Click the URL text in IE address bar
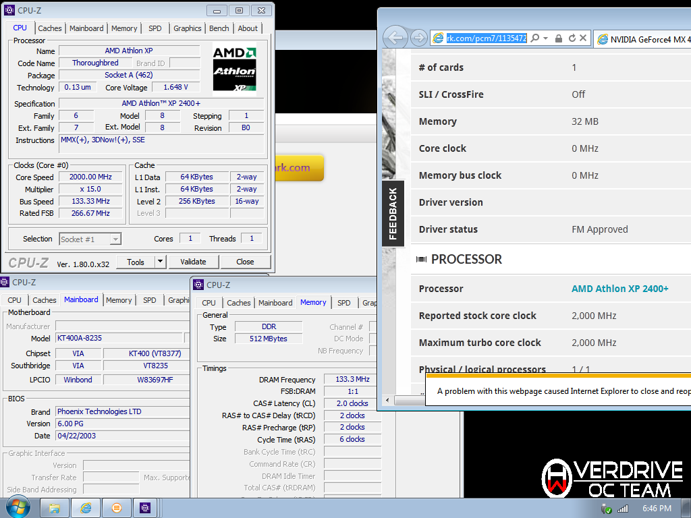691x518 pixels. 487,38
